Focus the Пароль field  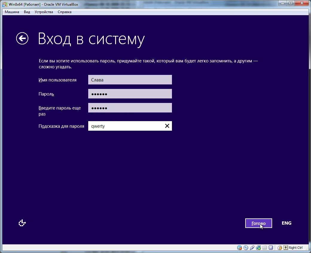(x=130, y=94)
